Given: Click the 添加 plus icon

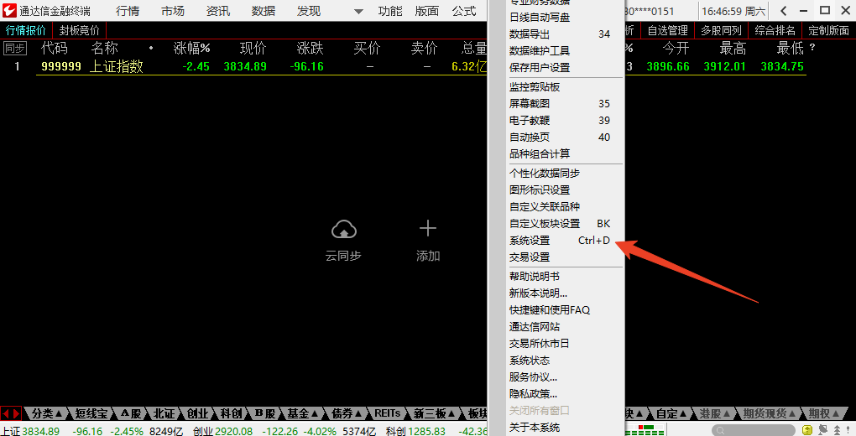Looking at the screenshot, I should coord(427,229).
